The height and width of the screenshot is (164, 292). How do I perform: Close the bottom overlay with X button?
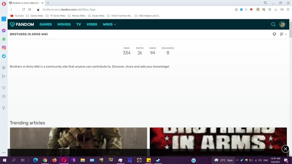[x=285, y=149]
